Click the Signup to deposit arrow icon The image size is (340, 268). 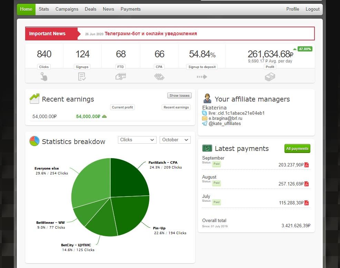pyautogui.click(x=202, y=77)
